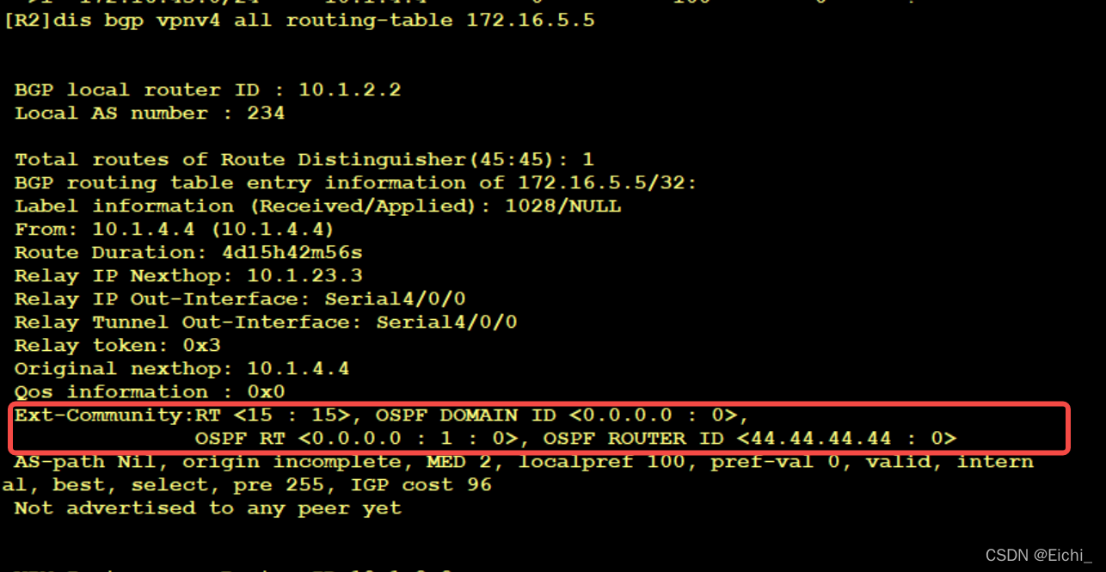Click Relay Tunnel Out-Interface line
The height and width of the screenshot is (572, 1106).
point(266,323)
